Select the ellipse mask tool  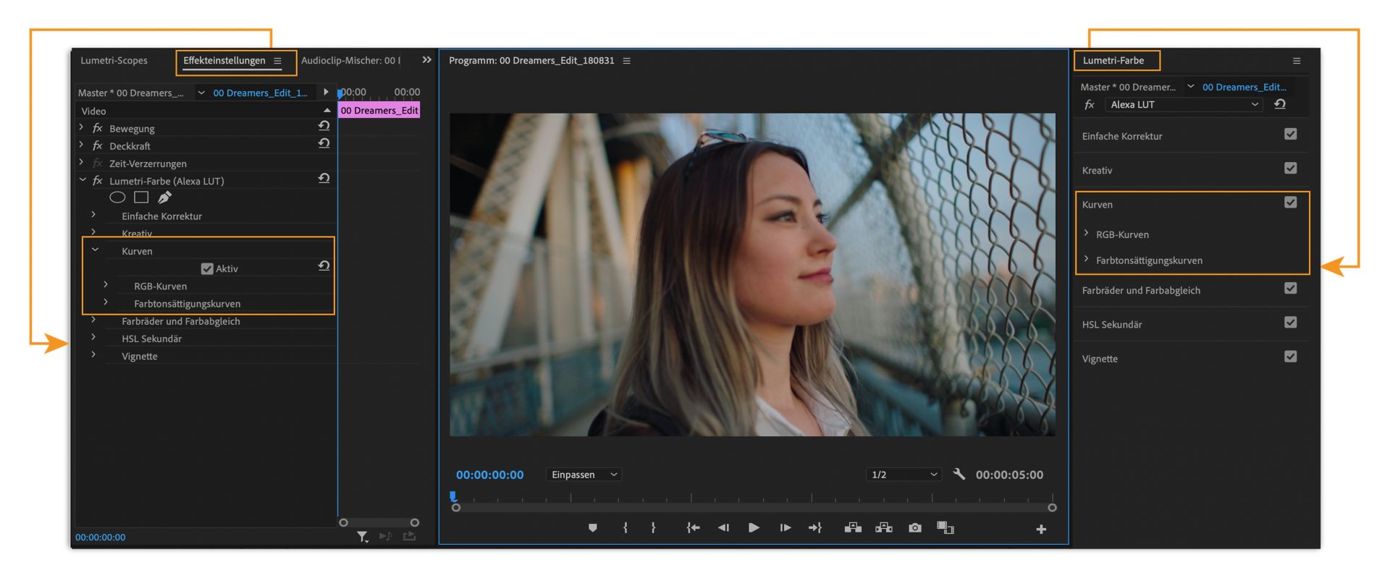point(117,197)
